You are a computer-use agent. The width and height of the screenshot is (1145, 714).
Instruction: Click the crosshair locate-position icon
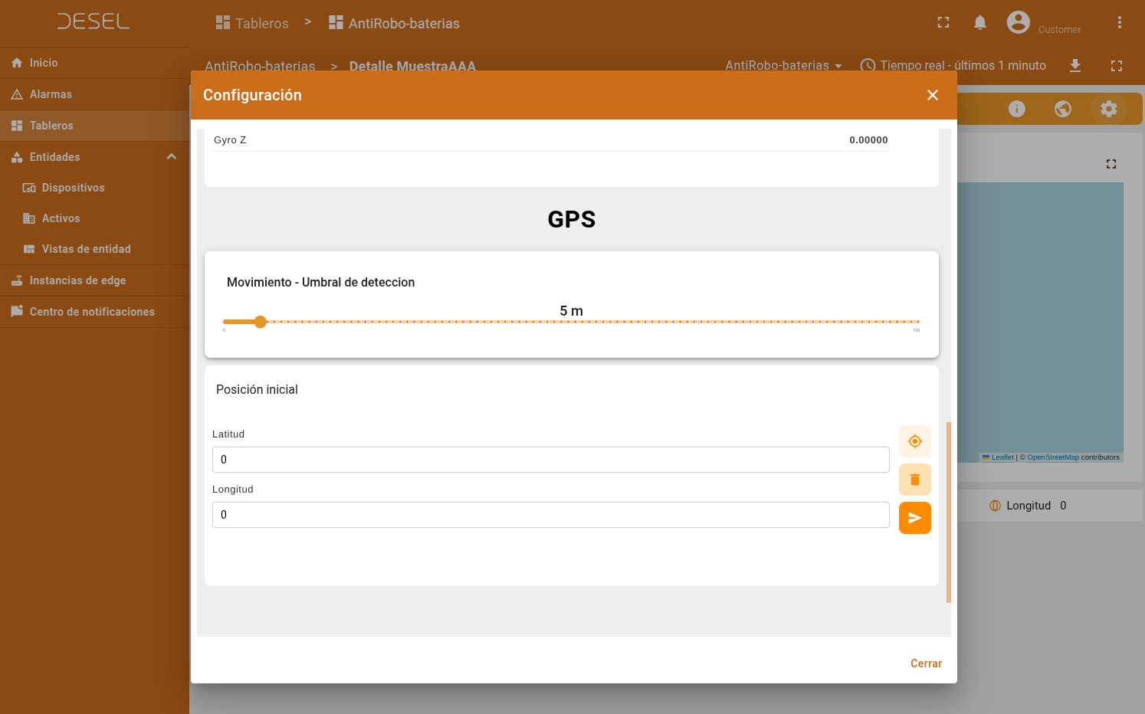tap(914, 441)
